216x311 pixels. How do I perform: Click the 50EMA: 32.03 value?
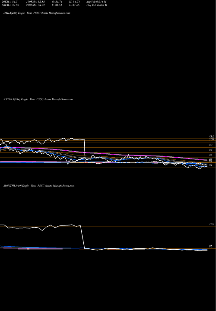[x=11, y=5]
